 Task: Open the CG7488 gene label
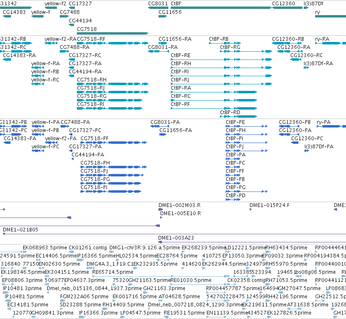[x=70, y=12]
